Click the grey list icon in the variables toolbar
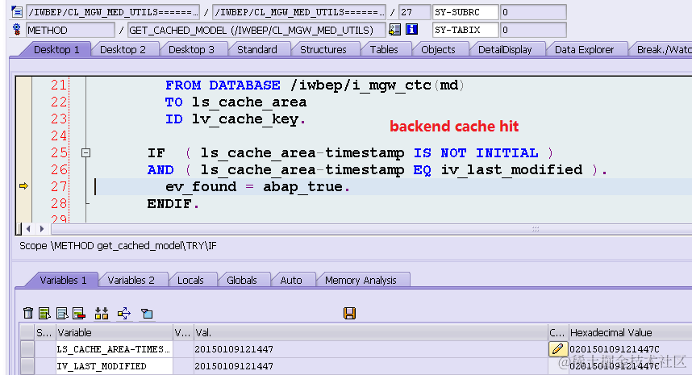The image size is (692, 375). point(62,313)
